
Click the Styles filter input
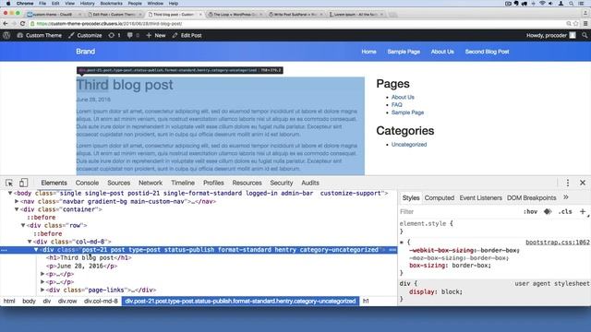[458, 211]
